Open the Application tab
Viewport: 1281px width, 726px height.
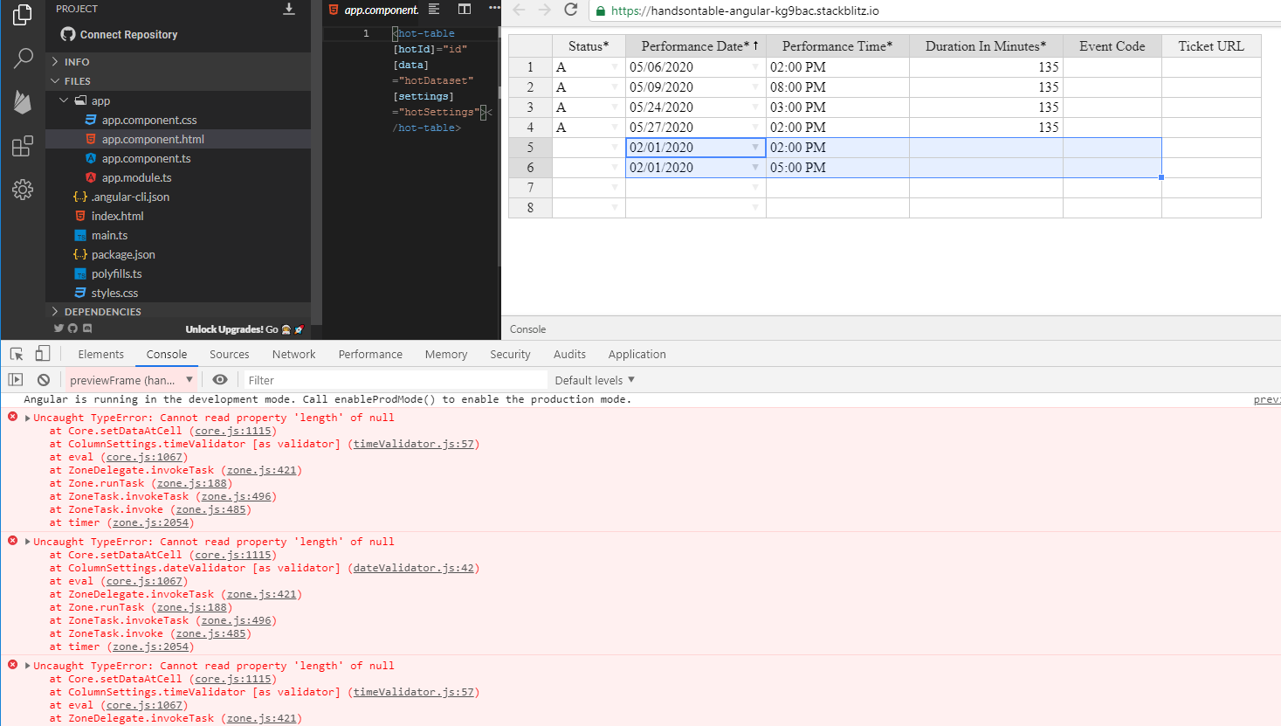point(637,354)
